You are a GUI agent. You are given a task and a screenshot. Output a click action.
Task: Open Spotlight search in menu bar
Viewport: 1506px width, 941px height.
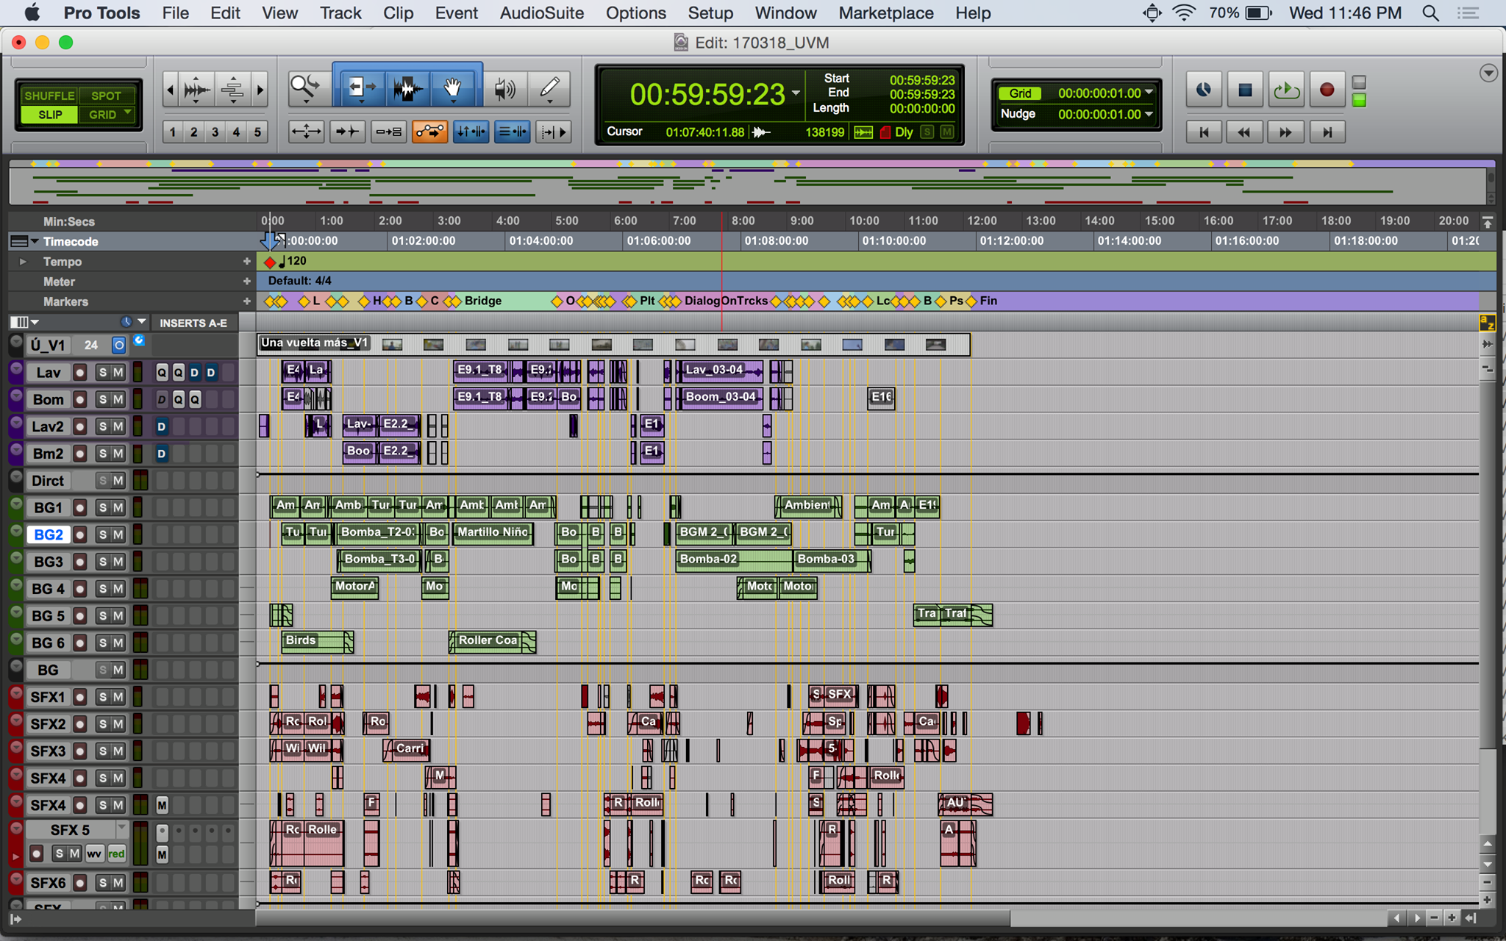[1430, 13]
